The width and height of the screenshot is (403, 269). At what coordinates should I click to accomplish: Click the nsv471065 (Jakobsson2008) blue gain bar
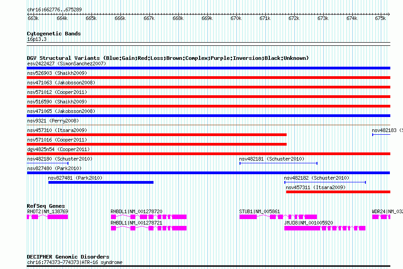(208, 116)
